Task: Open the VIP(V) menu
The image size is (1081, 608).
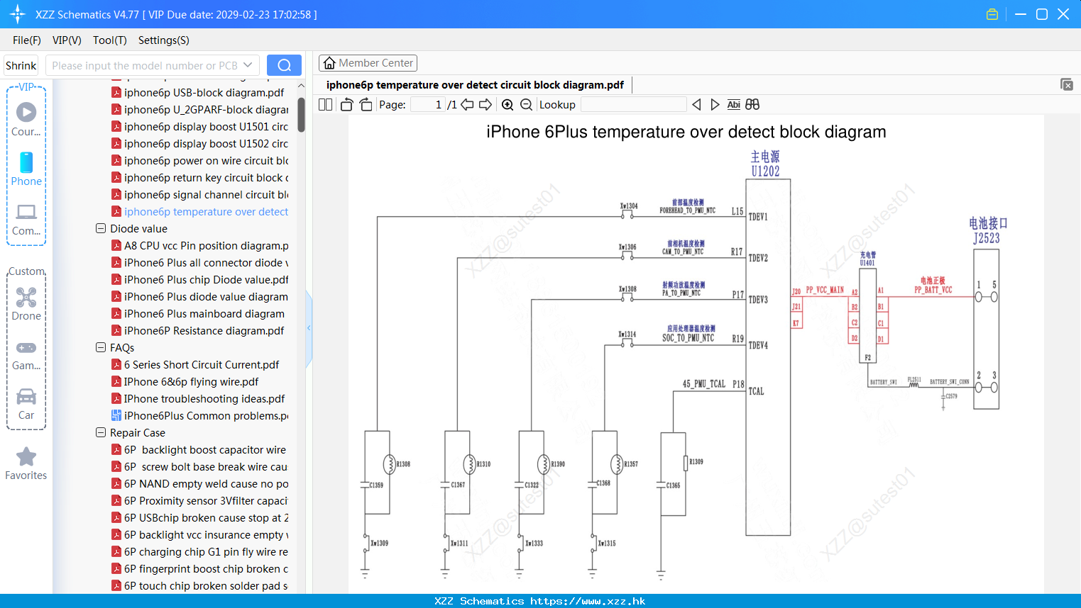Action: [67, 40]
